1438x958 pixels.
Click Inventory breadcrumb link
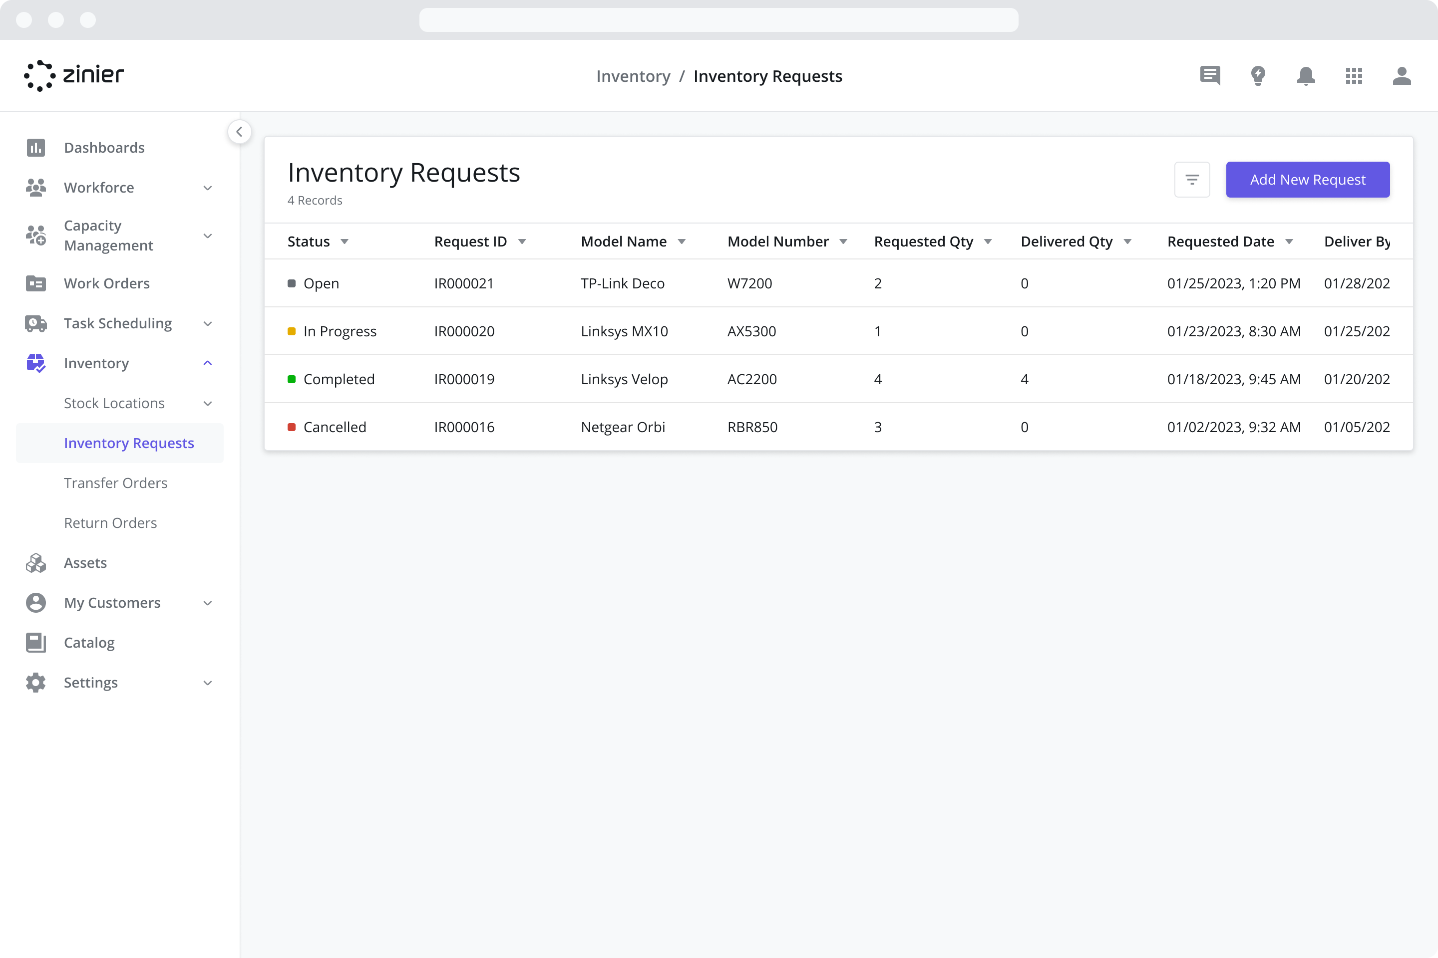coord(633,76)
